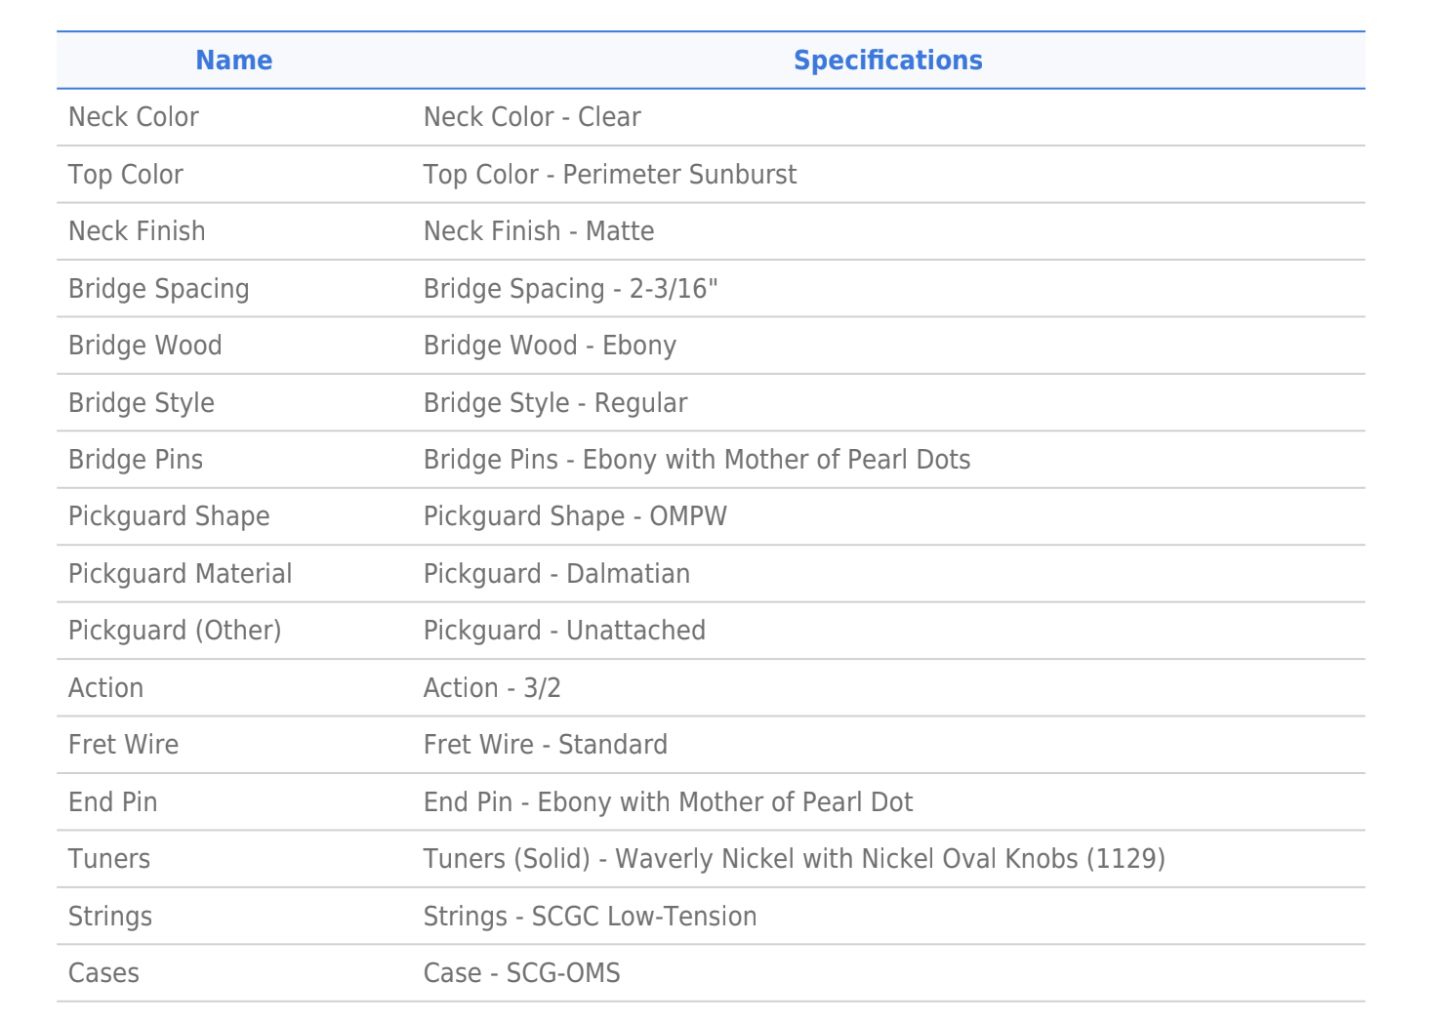Click the Fret Wire - Standard cell
Image resolution: width=1431 pixels, height=1023 pixels.
tap(546, 745)
